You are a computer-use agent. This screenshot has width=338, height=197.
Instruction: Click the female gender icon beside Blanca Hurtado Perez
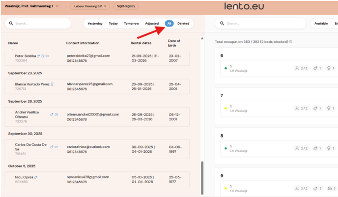point(52,84)
